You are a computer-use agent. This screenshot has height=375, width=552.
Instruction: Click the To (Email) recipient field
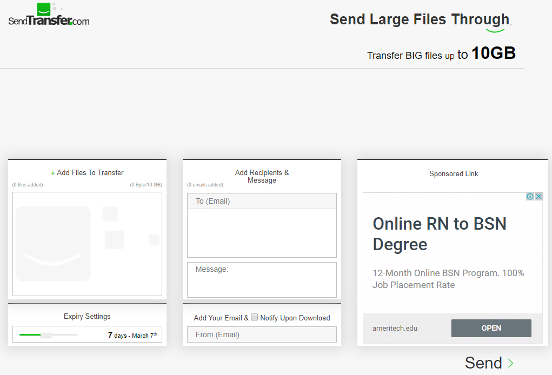coord(262,201)
